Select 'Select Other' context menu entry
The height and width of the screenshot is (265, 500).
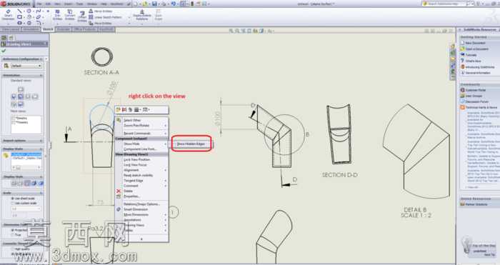click(141, 120)
